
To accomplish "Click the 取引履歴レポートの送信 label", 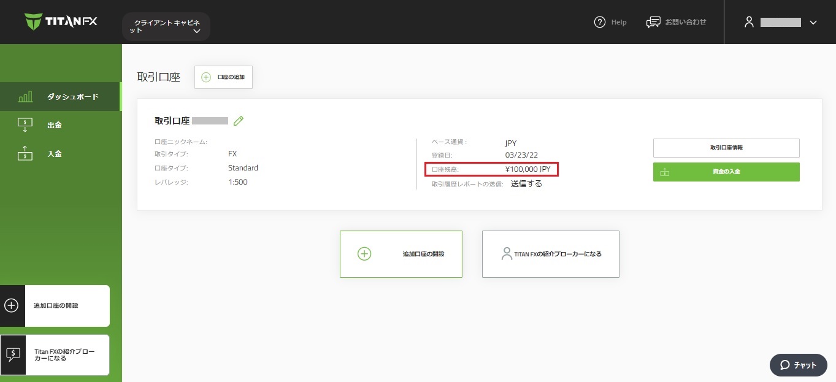I will click(467, 184).
